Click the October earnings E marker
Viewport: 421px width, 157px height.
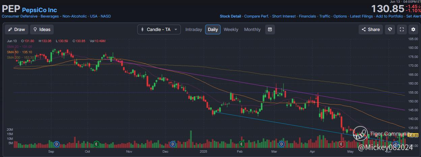[96, 144]
